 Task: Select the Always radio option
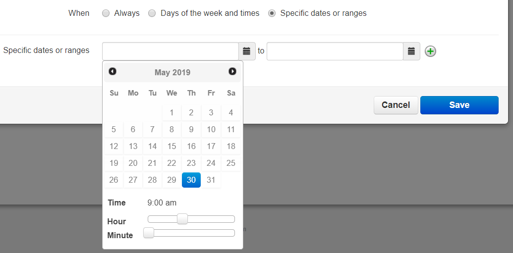[106, 13]
